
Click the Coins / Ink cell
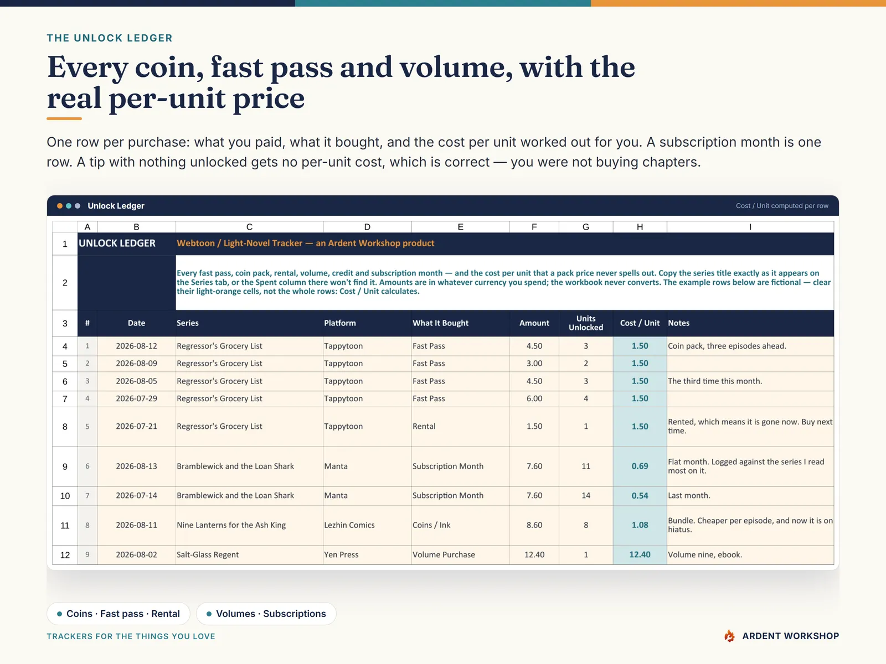pos(460,525)
